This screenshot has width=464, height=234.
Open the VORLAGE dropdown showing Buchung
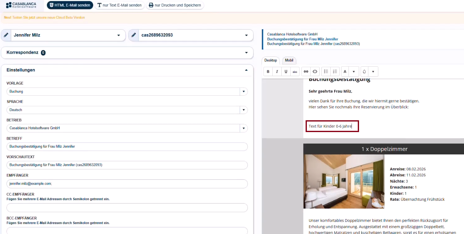tap(244, 91)
